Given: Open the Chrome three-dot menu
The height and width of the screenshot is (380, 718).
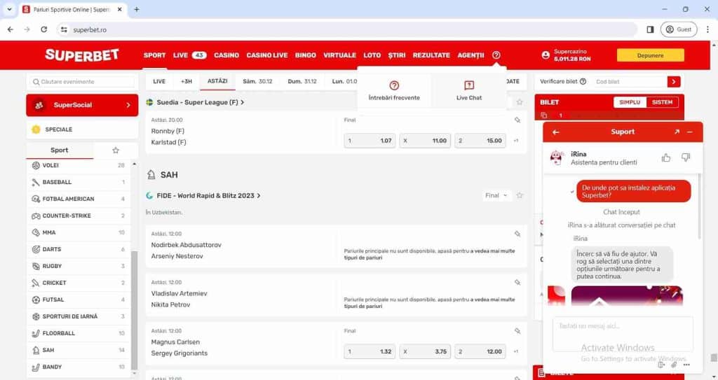Looking at the screenshot, I should 707,29.
